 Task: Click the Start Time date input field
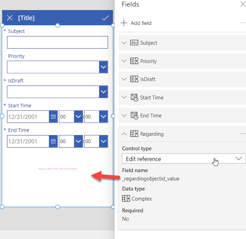28,116
